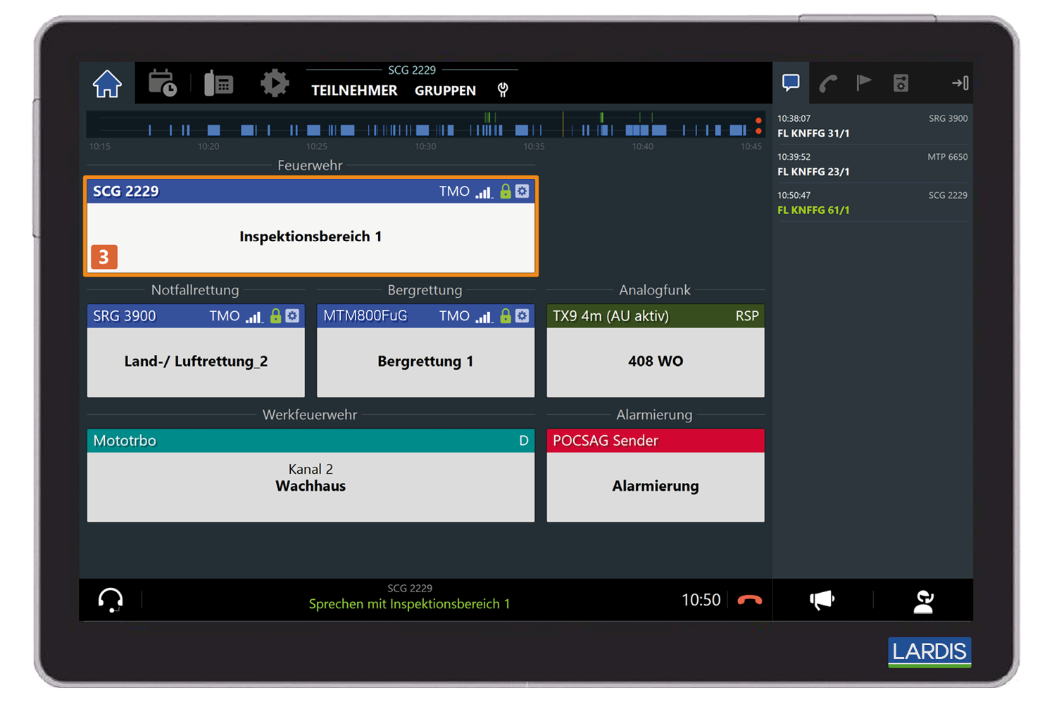Screen dimensions: 1052x702
Task: Open the phone book icon
Action: coord(218,84)
